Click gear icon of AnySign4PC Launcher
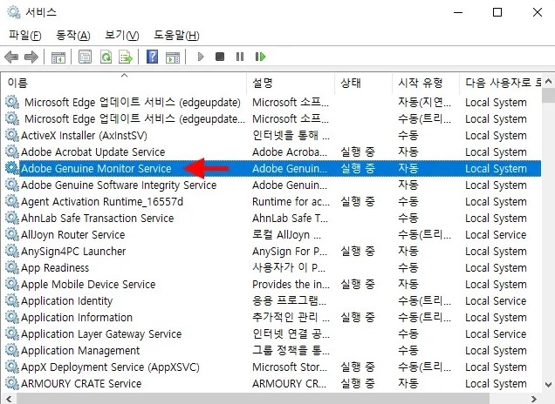 tap(12, 251)
